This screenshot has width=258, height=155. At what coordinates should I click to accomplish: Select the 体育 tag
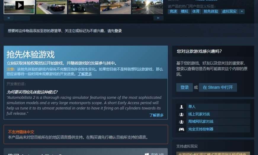coord(196,11)
